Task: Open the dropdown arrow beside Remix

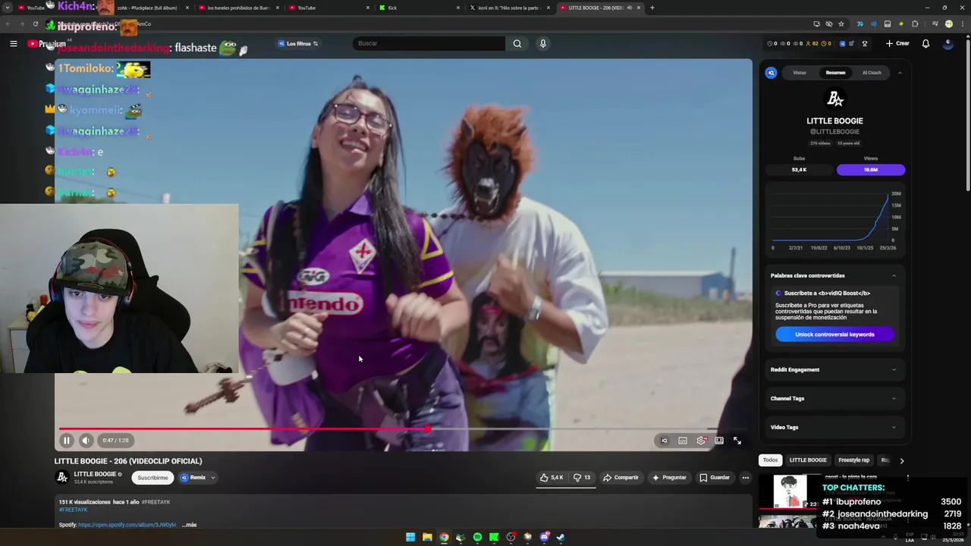Action: [213, 478]
